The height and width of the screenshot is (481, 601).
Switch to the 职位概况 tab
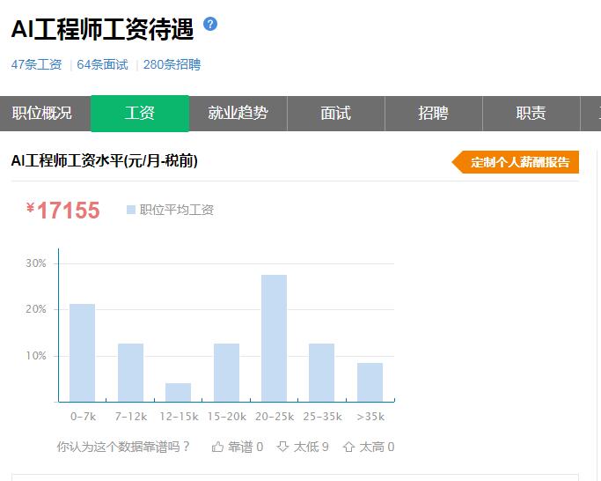(x=45, y=114)
